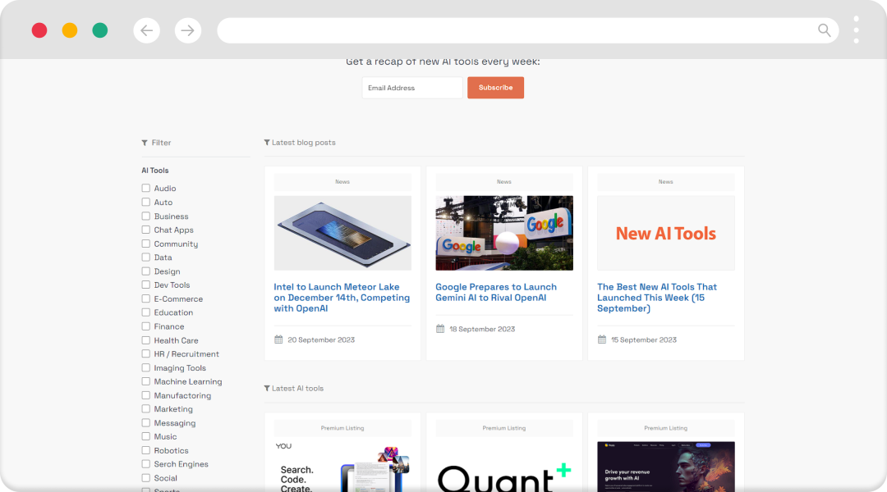Screen dimensions: 887x492
Task: Check the Music category checkbox
Action: coord(146,436)
